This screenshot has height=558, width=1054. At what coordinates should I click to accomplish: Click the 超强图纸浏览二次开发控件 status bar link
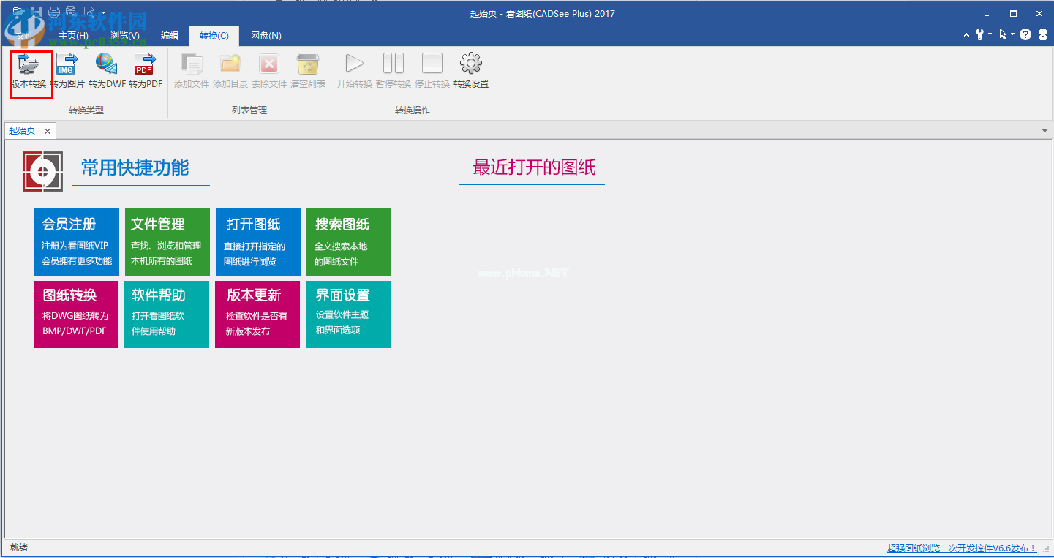coord(962,548)
